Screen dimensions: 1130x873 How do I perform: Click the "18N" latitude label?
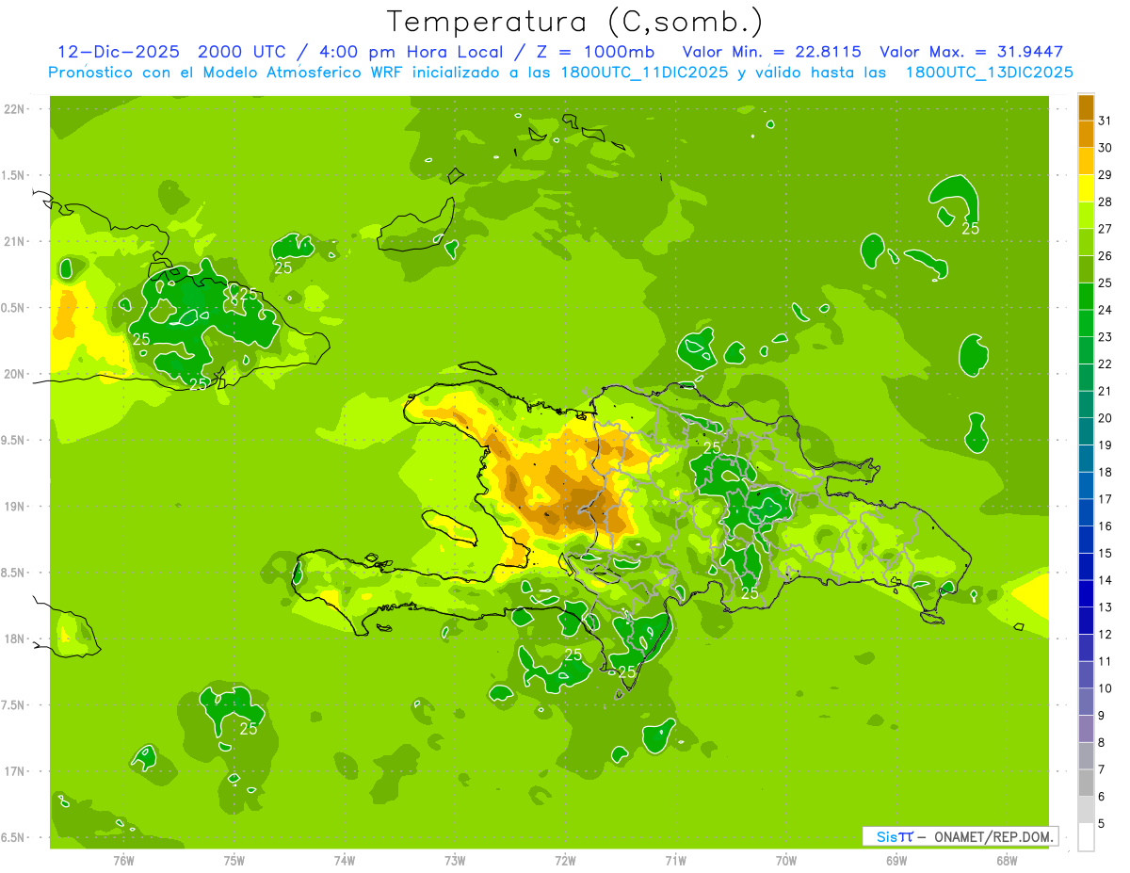click(x=14, y=639)
